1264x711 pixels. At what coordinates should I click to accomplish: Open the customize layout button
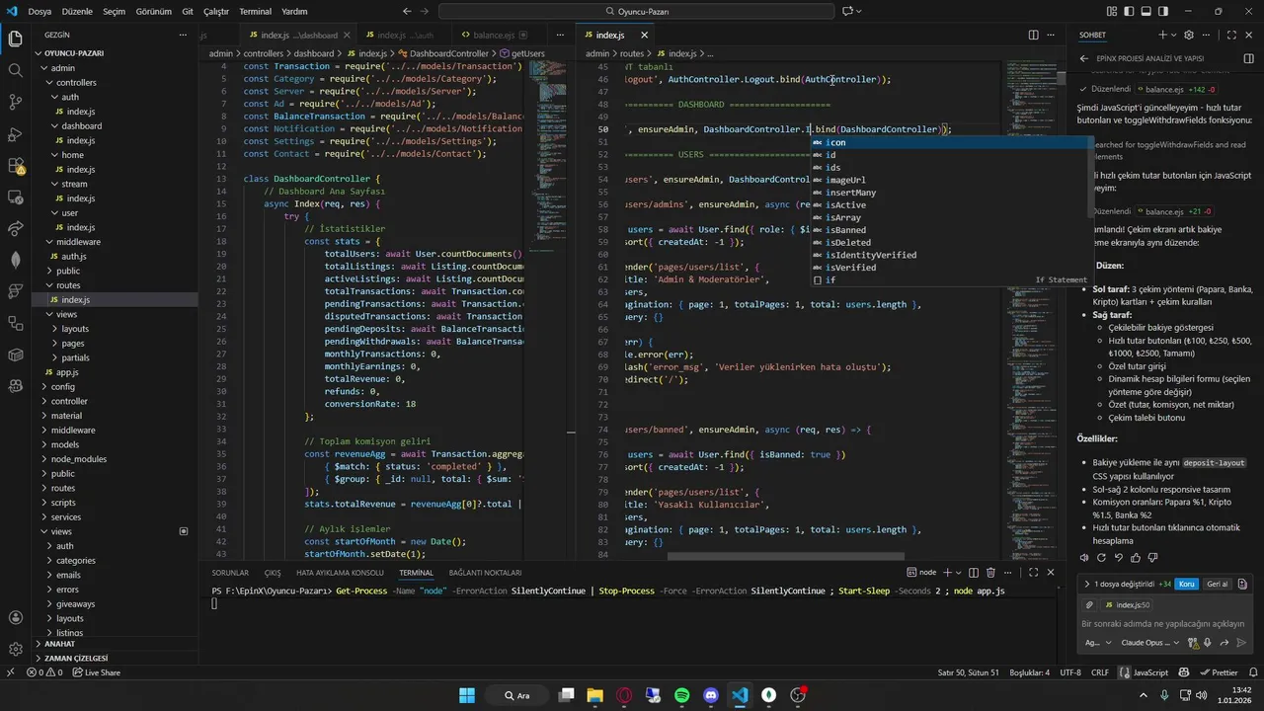(1112, 11)
